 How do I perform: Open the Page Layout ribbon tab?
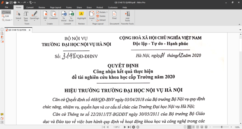(x=55, y=7)
